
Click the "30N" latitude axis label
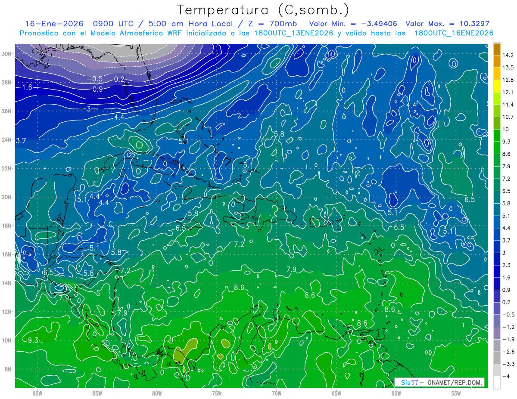7,54
